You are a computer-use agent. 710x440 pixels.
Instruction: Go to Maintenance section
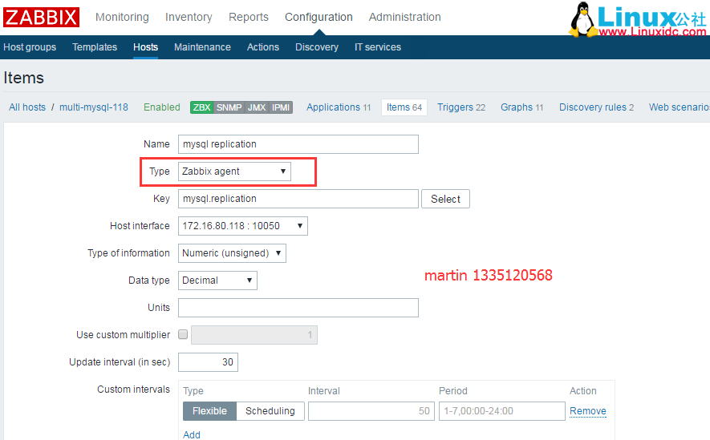(x=202, y=47)
